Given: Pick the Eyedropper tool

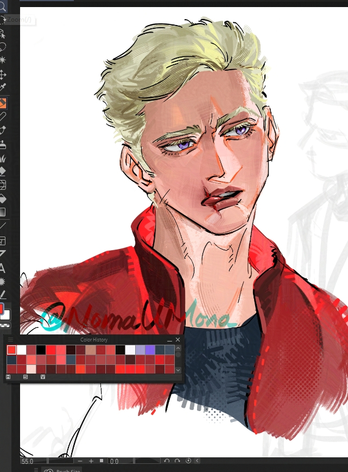Looking at the screenshot, I should 3,88.
